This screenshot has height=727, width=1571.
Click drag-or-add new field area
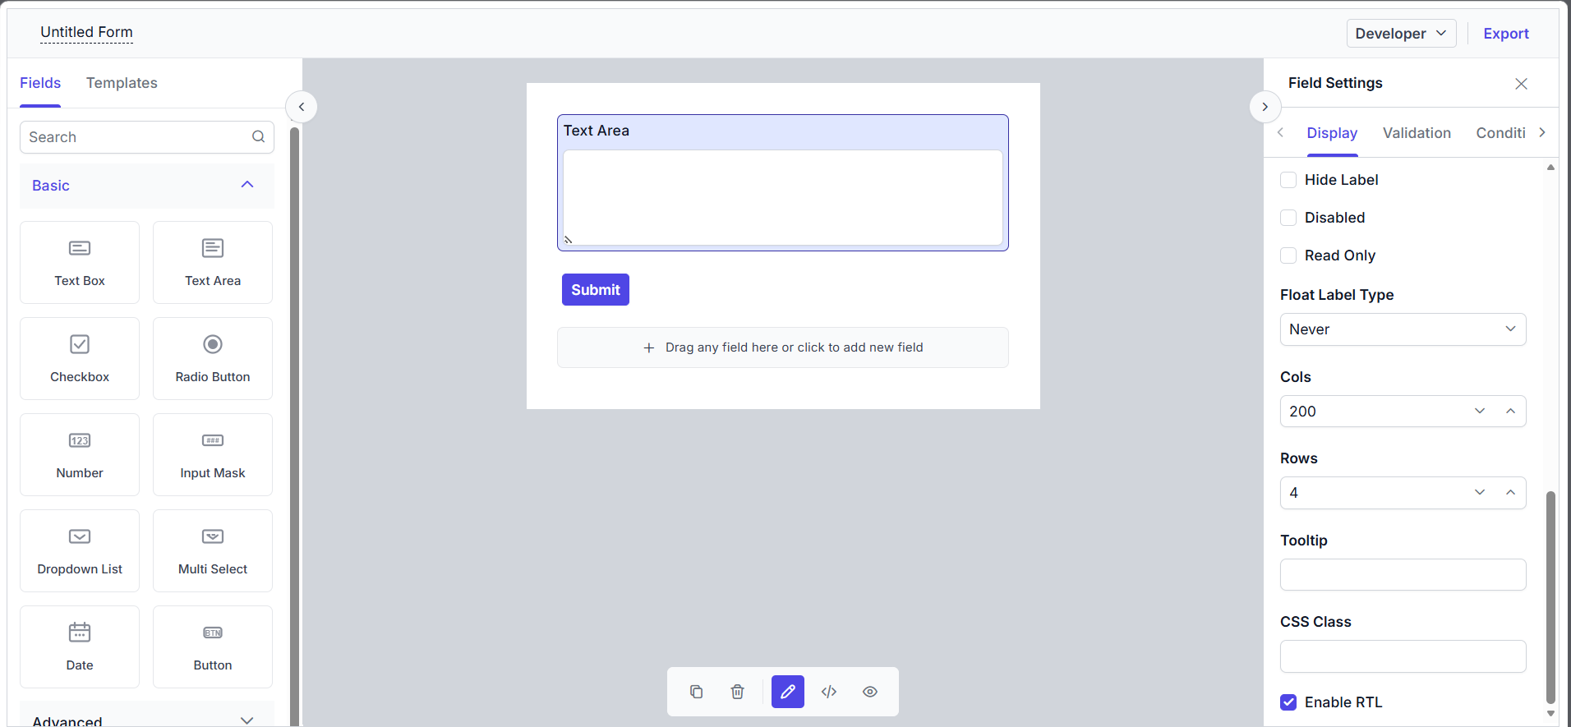[x=783, y=347]
